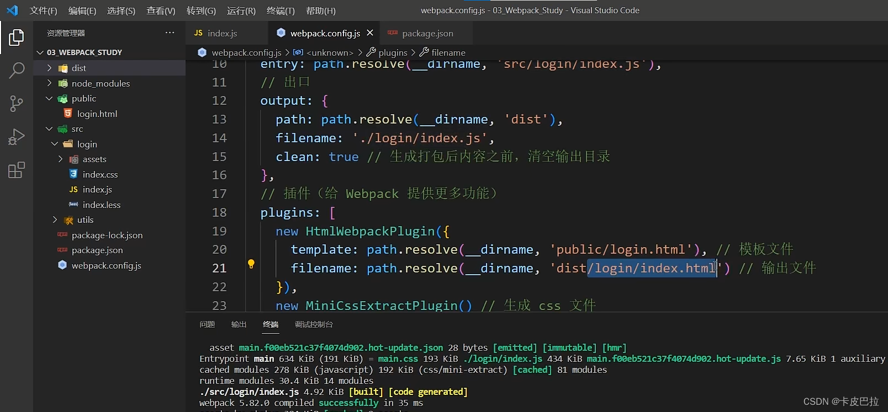Expand the dist folder chevron
This screenshot has width=888, height=412.
click(49, 68)
